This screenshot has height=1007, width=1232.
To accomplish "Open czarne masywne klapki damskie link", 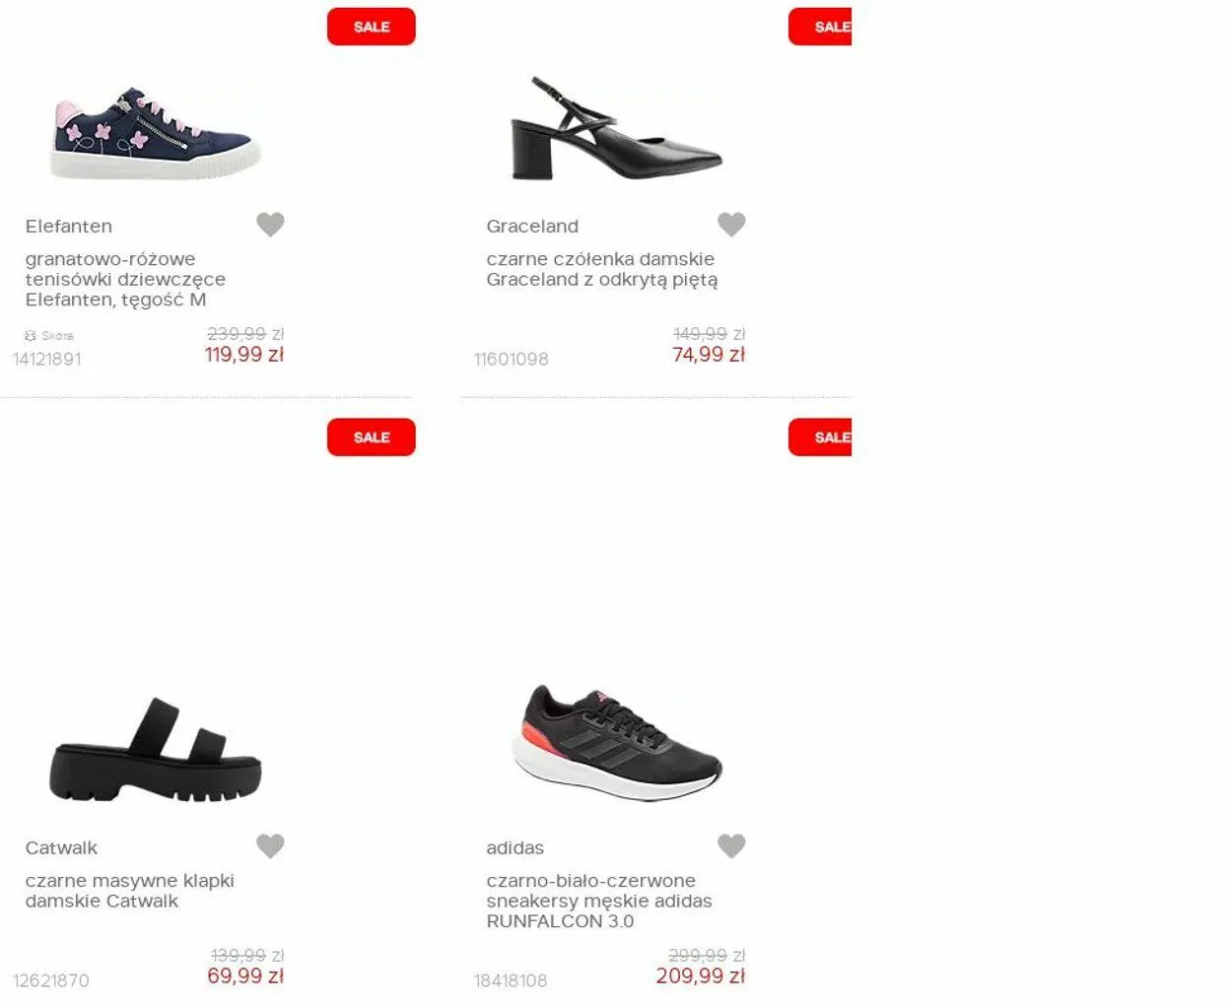I will click(x=129, y=891).
